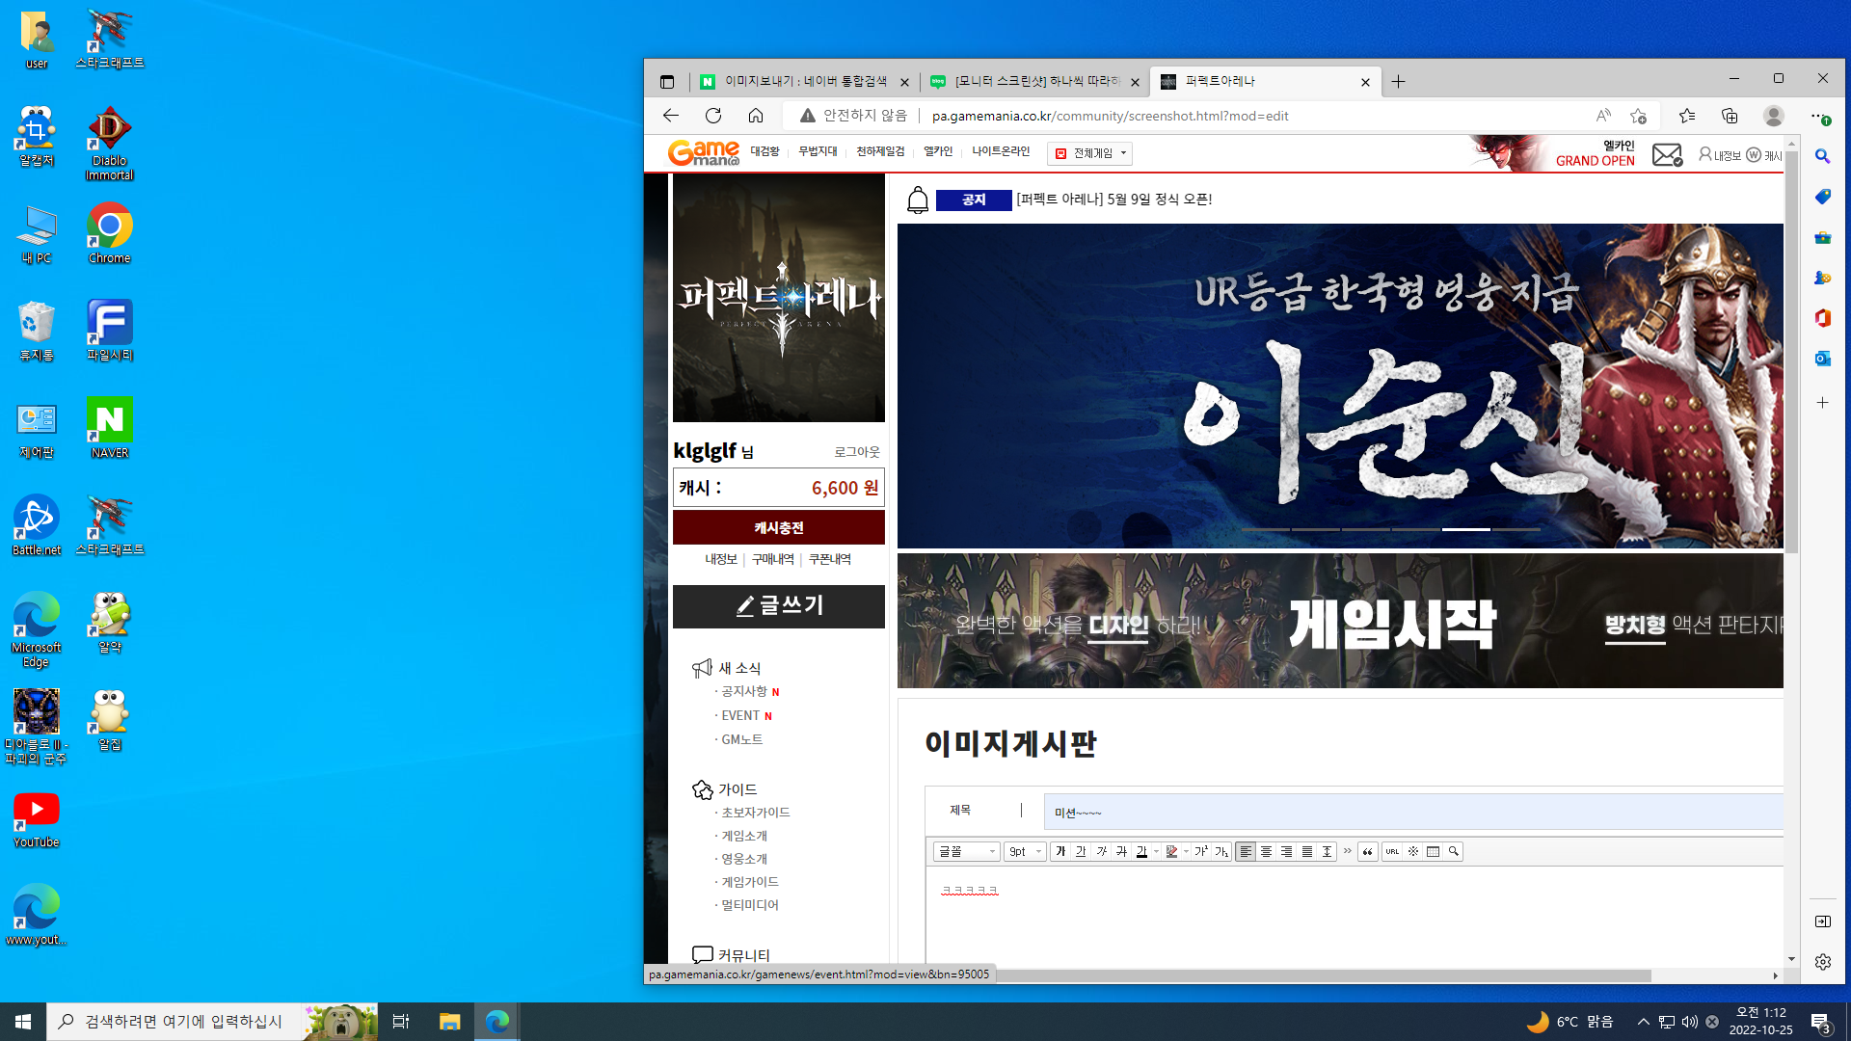Click the 게임시작 game start banner

click(x=1340, y=621)
